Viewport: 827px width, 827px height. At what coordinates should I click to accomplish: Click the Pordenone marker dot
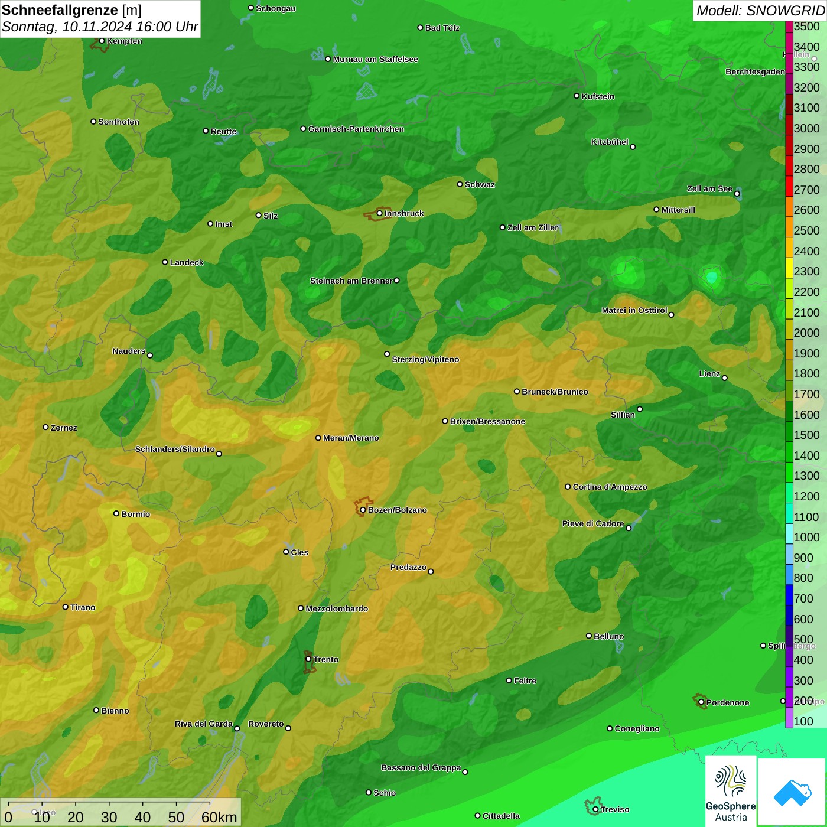pos(701,702)
